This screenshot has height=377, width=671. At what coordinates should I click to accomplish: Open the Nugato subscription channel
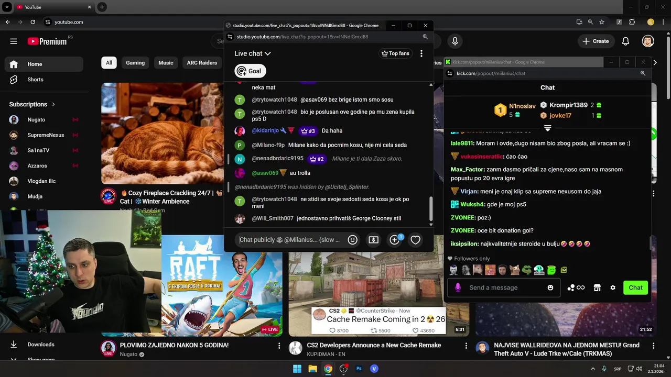click(44, 119)
